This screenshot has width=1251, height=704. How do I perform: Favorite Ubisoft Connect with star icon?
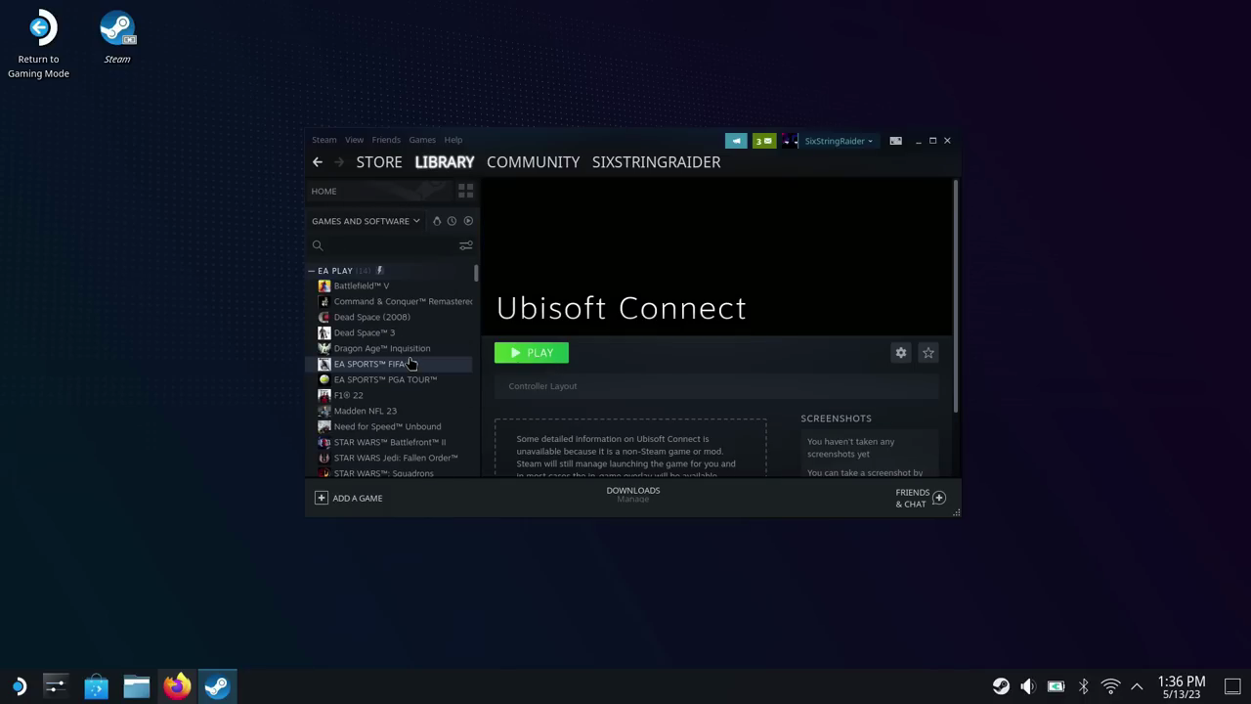[928, 353]
